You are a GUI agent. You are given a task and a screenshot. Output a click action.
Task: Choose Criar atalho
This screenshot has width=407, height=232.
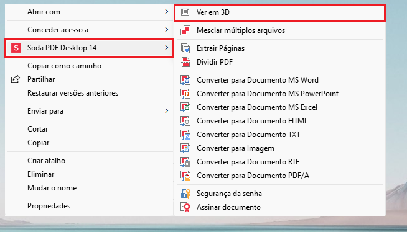tap(89, 161)
